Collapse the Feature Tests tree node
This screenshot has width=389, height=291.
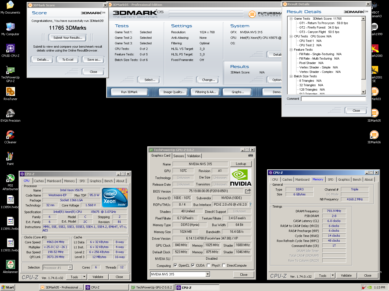click(291, 50)
